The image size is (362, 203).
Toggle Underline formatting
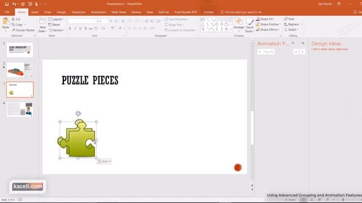80,28
